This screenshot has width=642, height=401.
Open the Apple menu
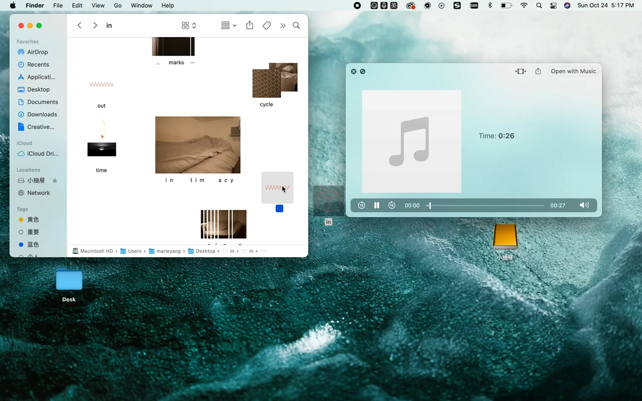[x=13, y=6]
